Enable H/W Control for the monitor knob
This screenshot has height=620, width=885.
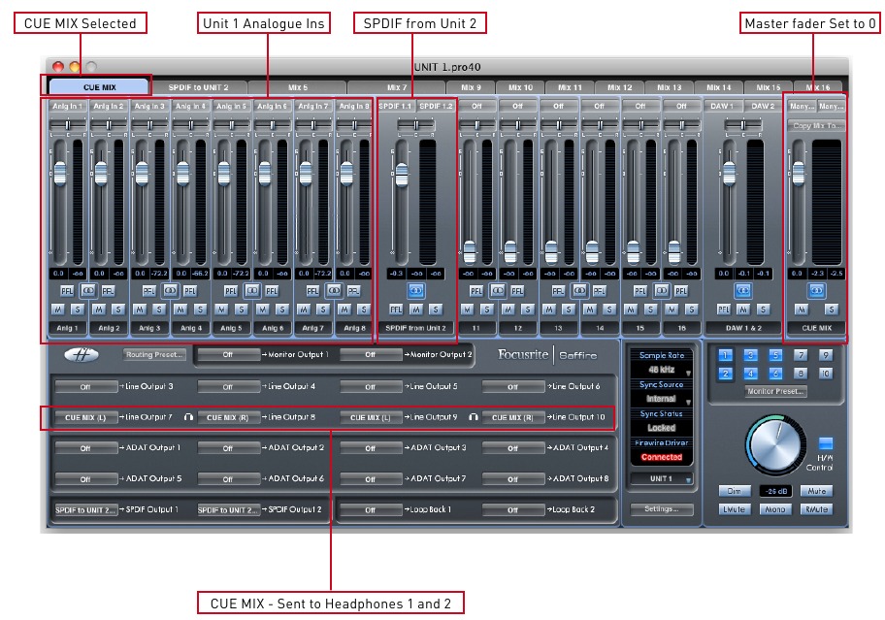pos(826,444)
